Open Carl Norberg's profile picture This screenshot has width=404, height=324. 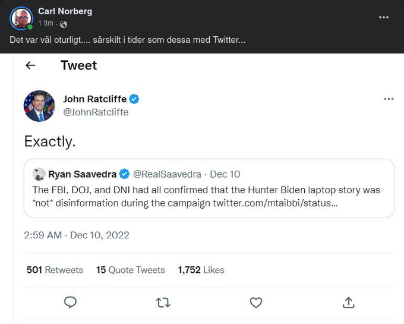coord(21,18)
